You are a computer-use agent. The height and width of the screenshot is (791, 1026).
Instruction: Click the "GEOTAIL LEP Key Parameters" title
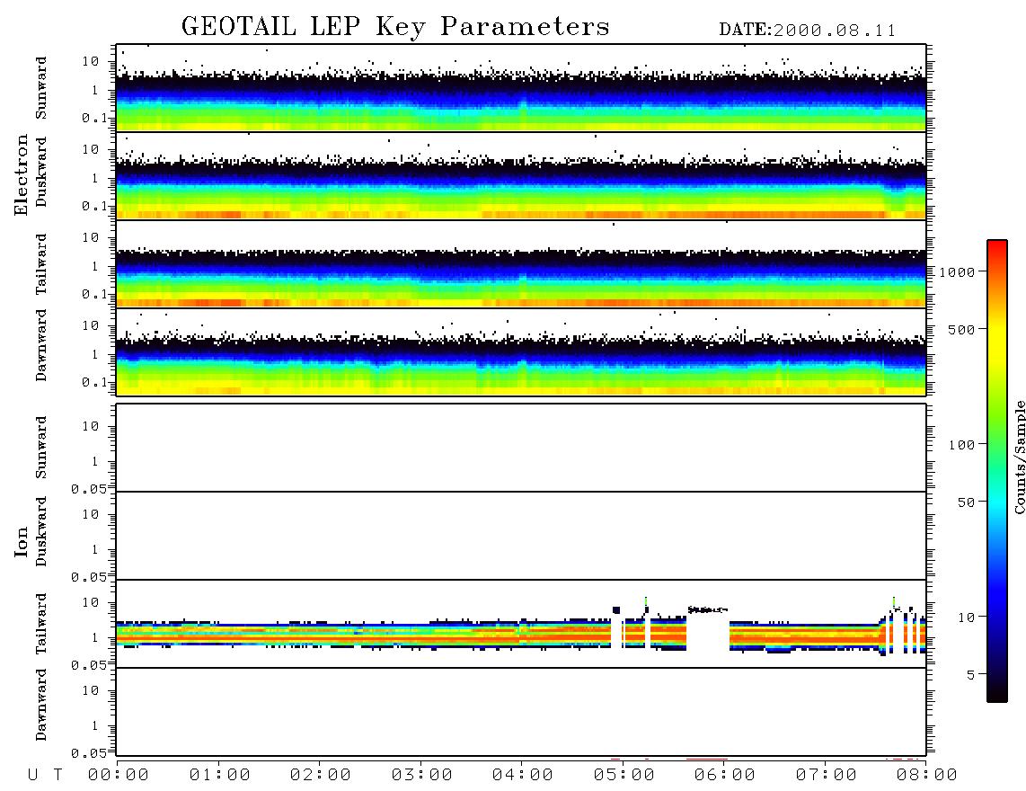point(396,27)
